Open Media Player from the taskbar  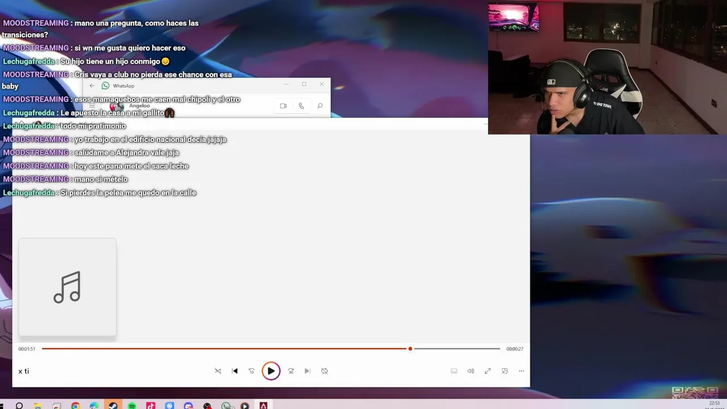point(245,406)
